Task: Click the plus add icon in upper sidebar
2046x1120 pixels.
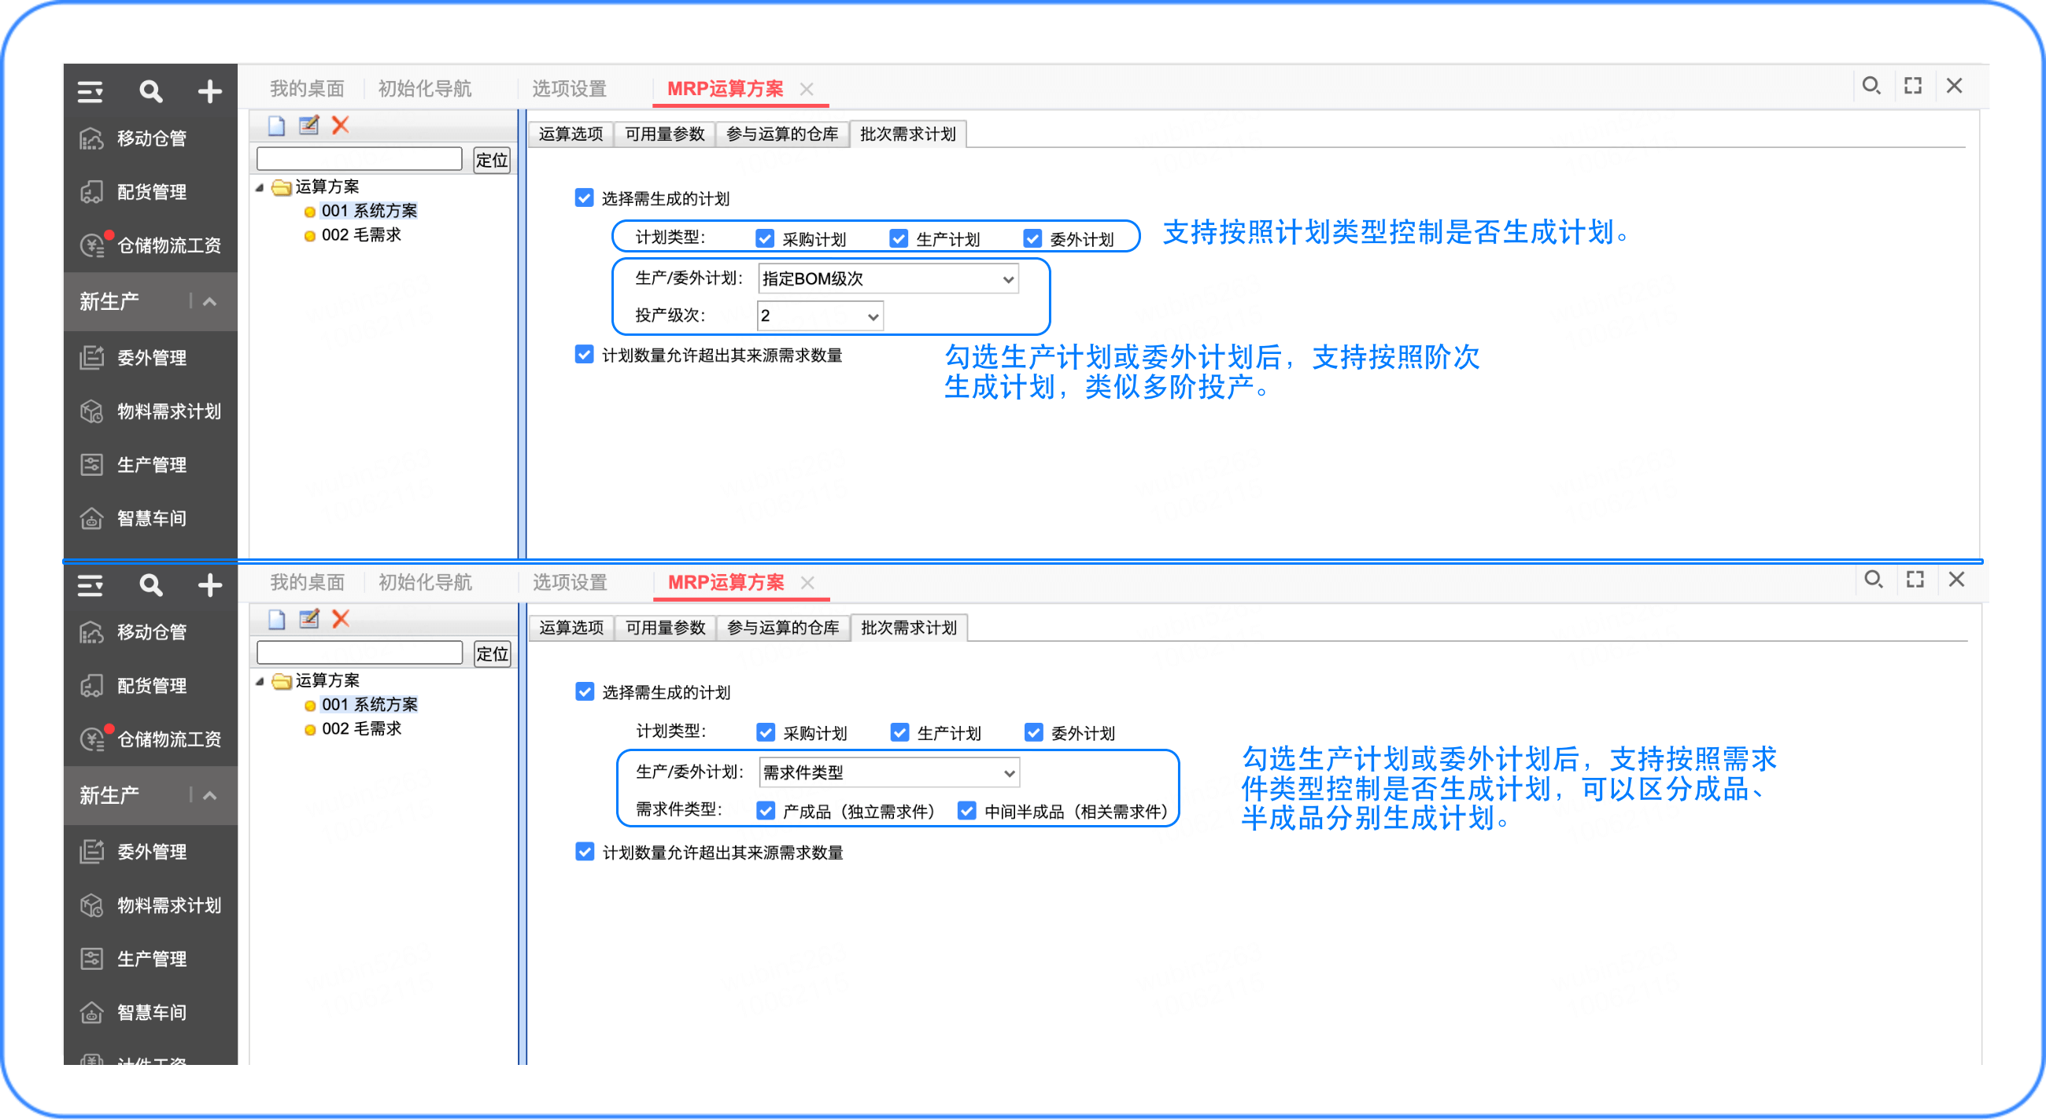Action: tap(209, 92)
